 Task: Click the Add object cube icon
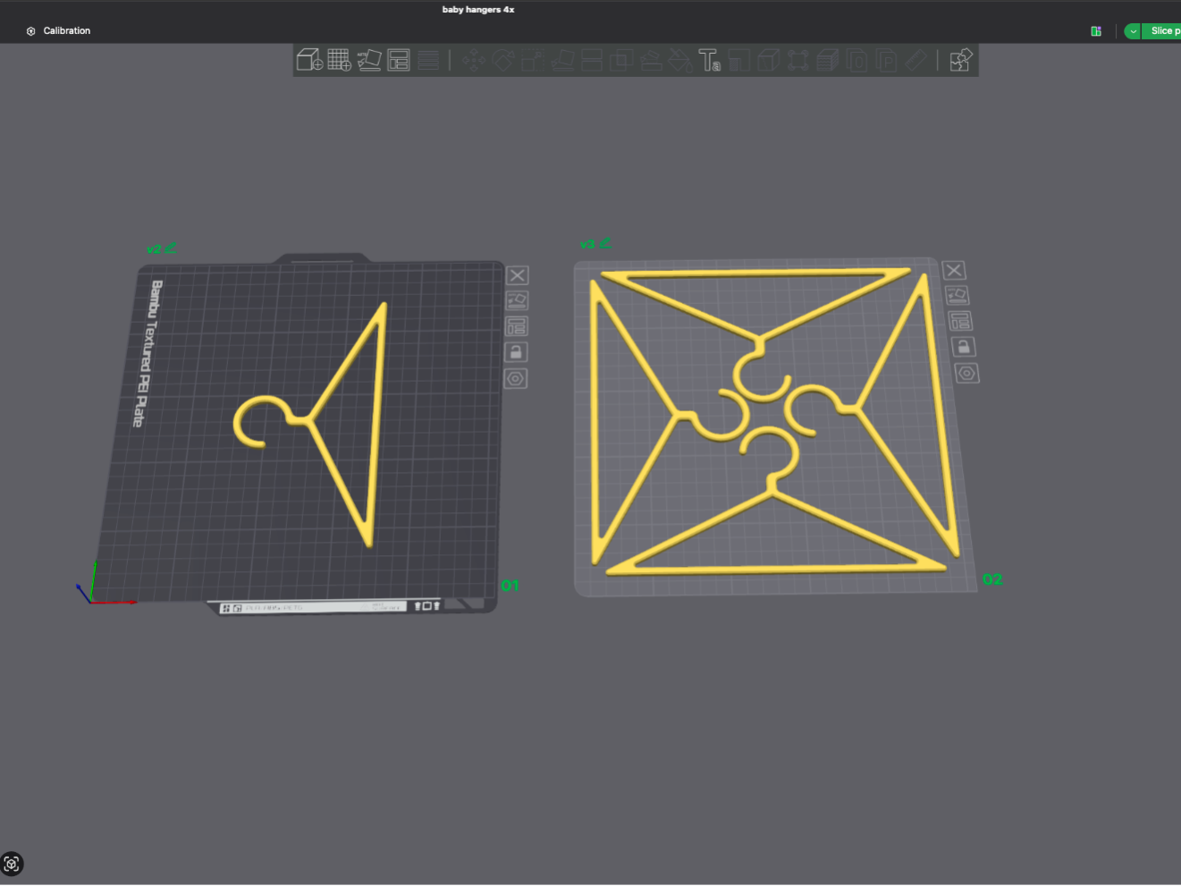(x=309, y=60)
